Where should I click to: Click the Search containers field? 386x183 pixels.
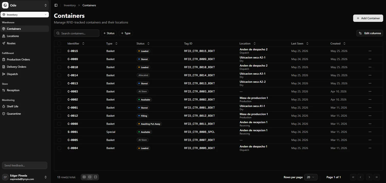76,33
